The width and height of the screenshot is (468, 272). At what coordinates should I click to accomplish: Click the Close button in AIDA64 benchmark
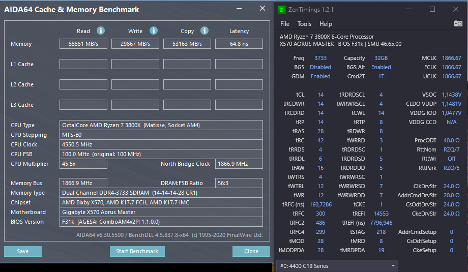click(x=251, y=251)
